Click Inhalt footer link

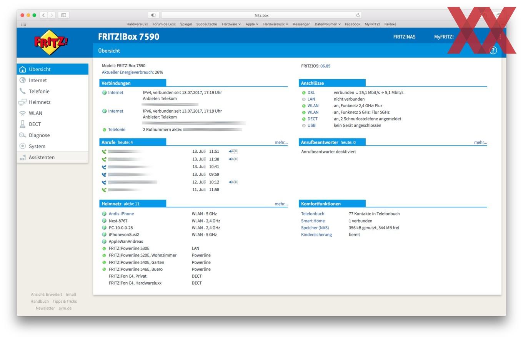tap(71, 295)
